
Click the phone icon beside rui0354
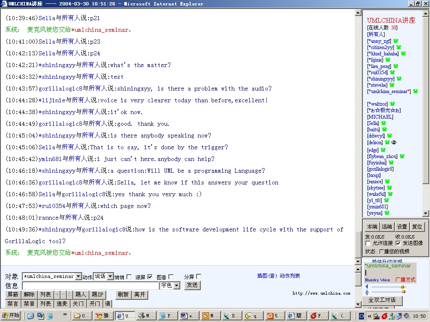click(393, 73)
